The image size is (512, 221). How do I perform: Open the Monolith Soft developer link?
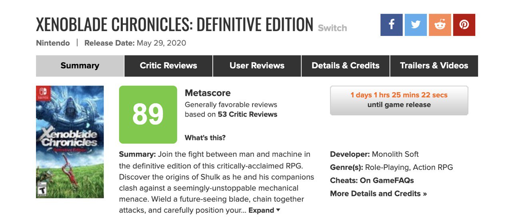[395, 154]
